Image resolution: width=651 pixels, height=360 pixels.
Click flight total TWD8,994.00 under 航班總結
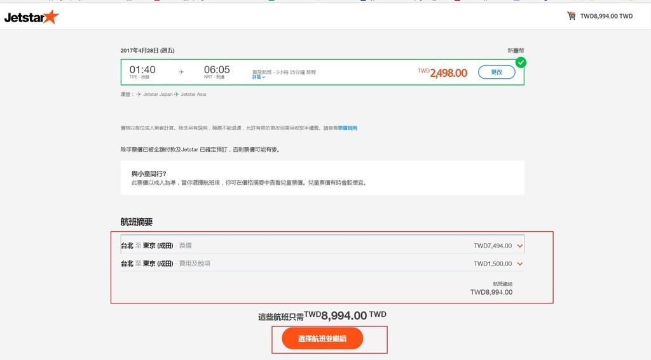point(491,293)
